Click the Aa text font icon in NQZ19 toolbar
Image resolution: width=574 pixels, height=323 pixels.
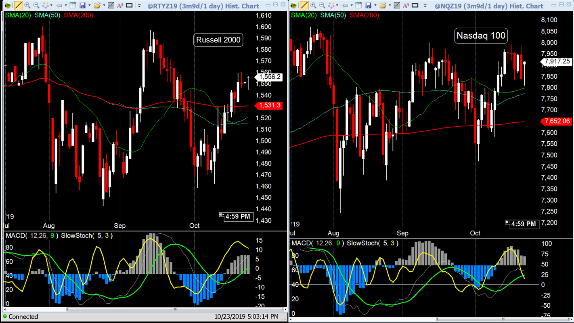point(406,6)
